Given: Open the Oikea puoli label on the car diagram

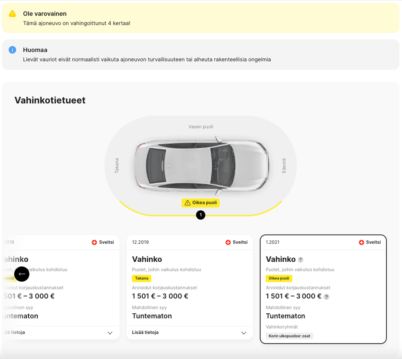Looking at the screenshot, I should pyautogui.click(x=201, y=203).
